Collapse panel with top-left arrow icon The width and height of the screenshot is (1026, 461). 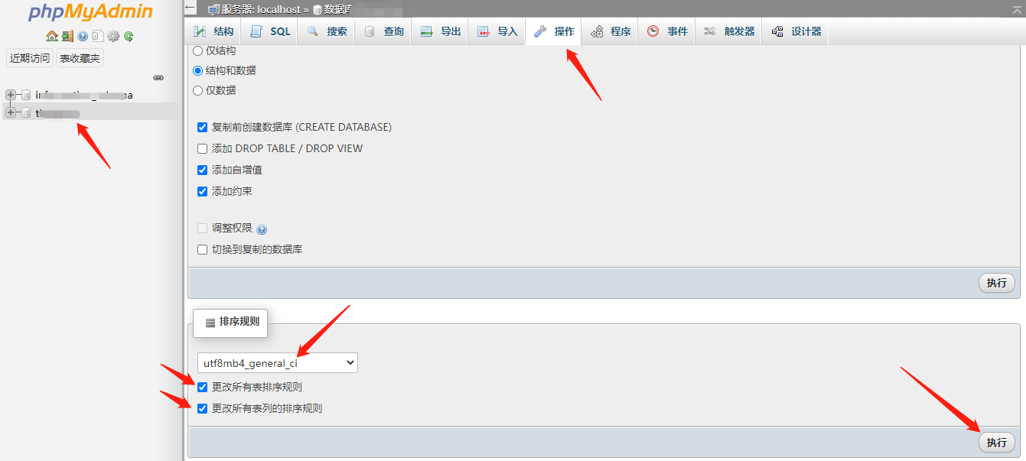[191, 8]
